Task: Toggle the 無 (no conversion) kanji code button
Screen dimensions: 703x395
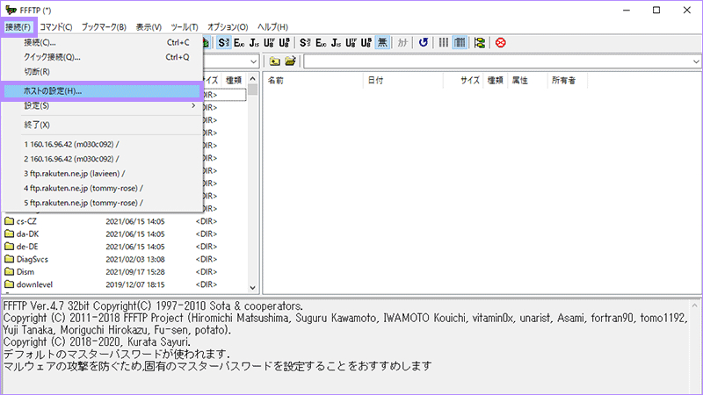Action: pyautogui.click(x=383, y=42)
